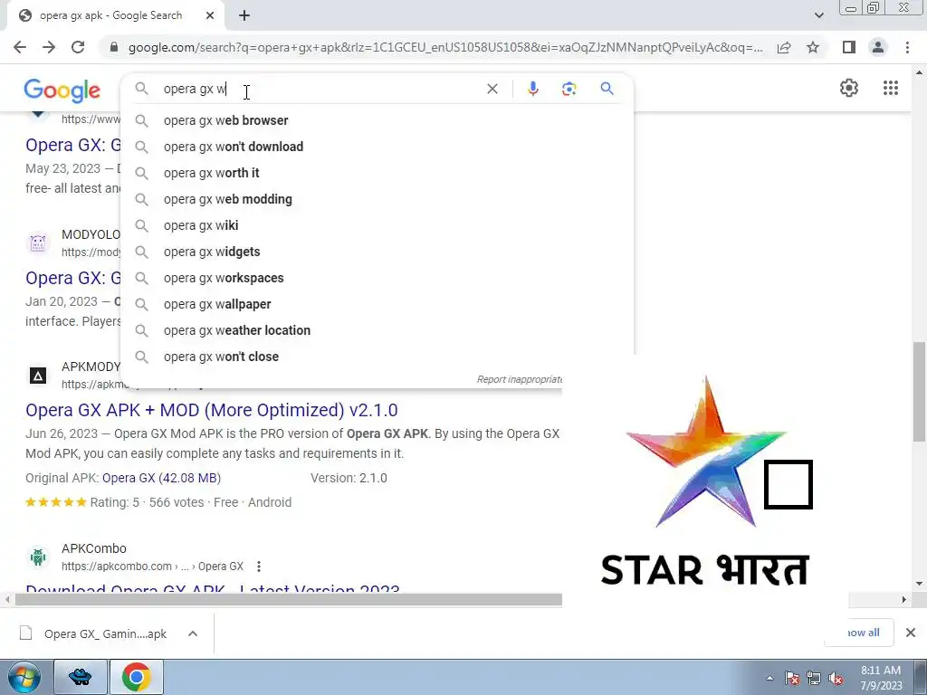Share this page icon in address bar
The image size is (927, 695).
784,47
